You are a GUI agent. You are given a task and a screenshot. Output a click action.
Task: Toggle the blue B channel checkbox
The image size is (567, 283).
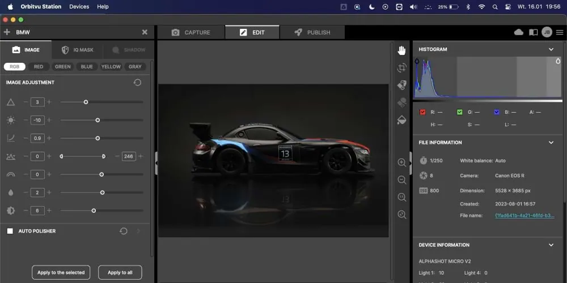(497, 112)
